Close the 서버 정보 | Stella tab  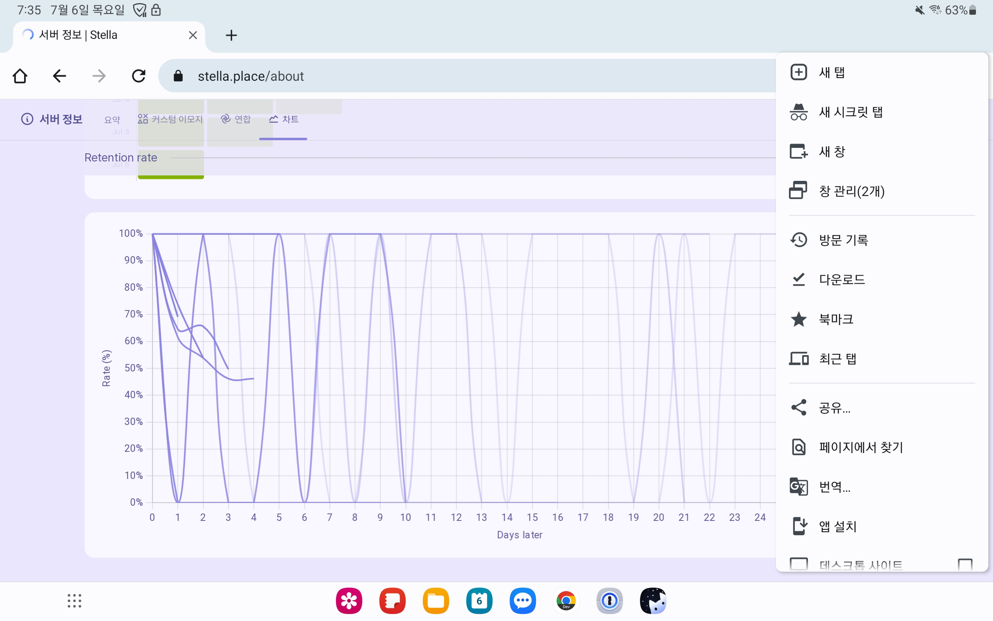tap(193, 35)
